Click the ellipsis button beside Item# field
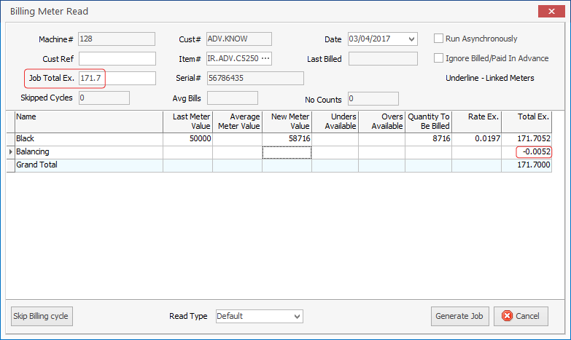The image size is (571, 340). coord(265,59)
